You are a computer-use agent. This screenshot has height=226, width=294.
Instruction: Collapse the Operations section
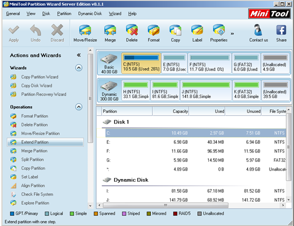[79, 107]
